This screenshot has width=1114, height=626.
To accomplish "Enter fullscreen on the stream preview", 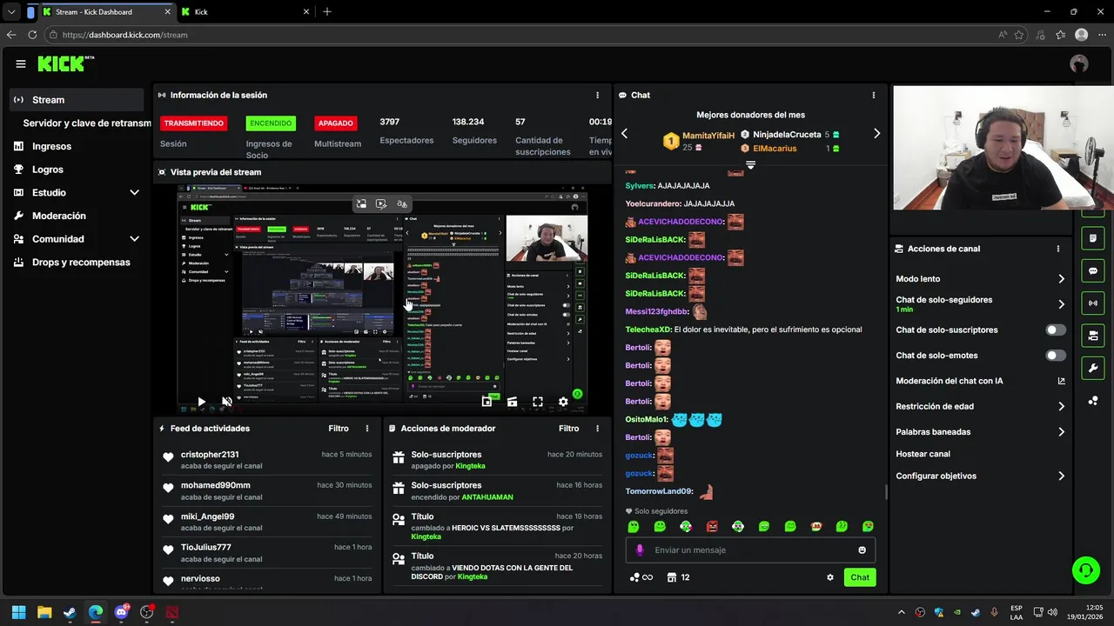I will (538, 402).
